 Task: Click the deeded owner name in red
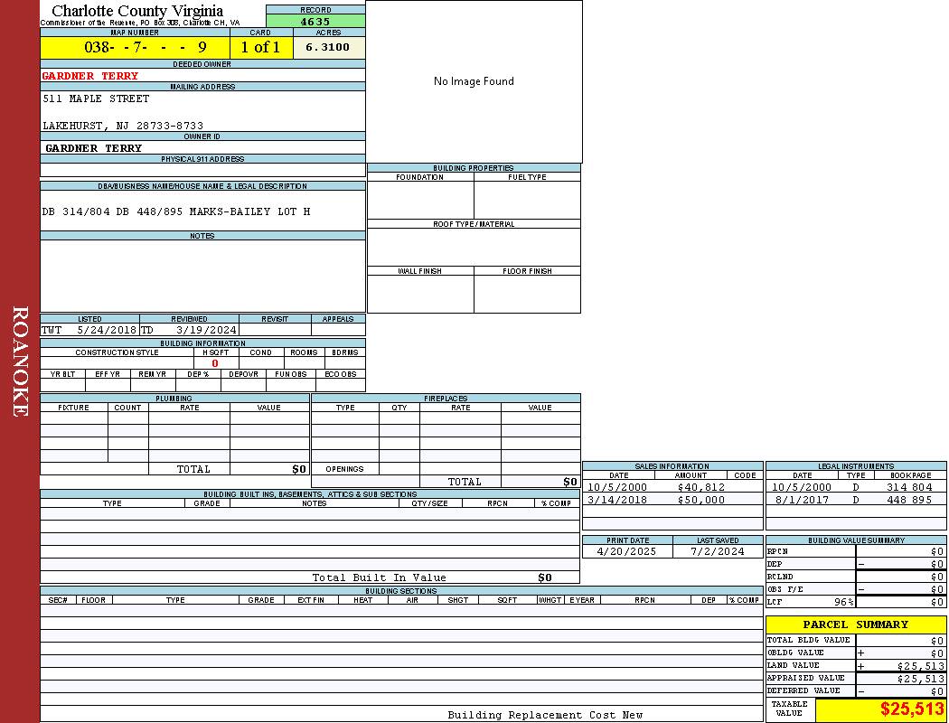pos(90,76)
